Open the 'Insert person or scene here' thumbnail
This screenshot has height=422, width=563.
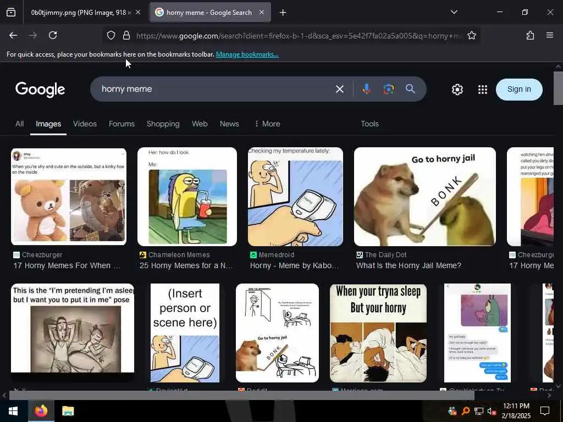coord(185,332)
